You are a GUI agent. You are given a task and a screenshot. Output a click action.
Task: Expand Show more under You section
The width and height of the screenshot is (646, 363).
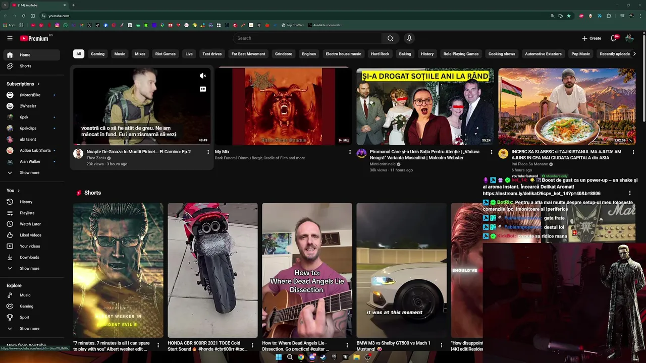pyautogui.click(x=32, y=268)
